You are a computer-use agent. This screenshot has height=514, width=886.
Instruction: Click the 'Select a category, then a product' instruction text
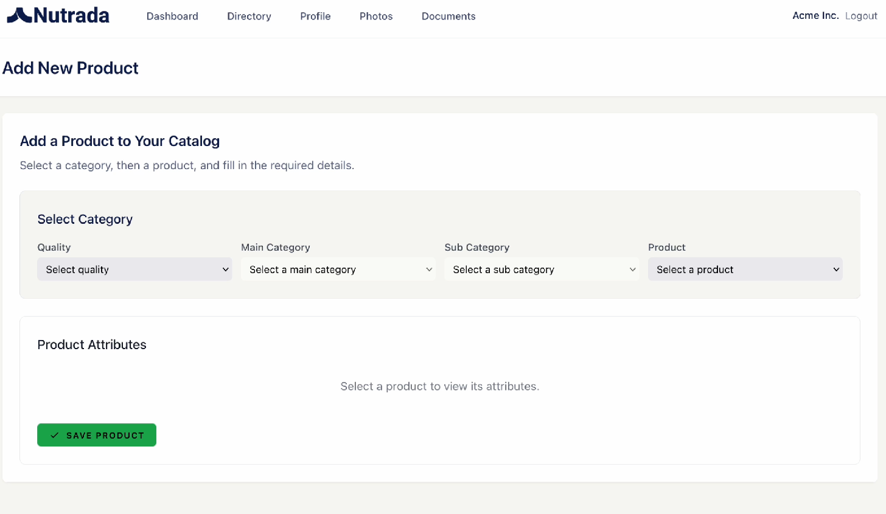187,165
